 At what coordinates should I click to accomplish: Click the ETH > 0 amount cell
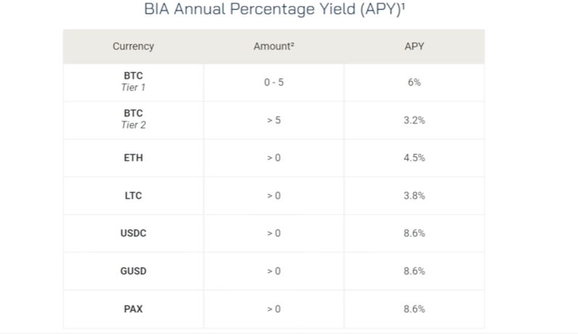[x=273, y=158]
